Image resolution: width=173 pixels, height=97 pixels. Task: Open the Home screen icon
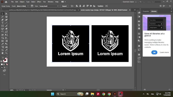[6, 2]
